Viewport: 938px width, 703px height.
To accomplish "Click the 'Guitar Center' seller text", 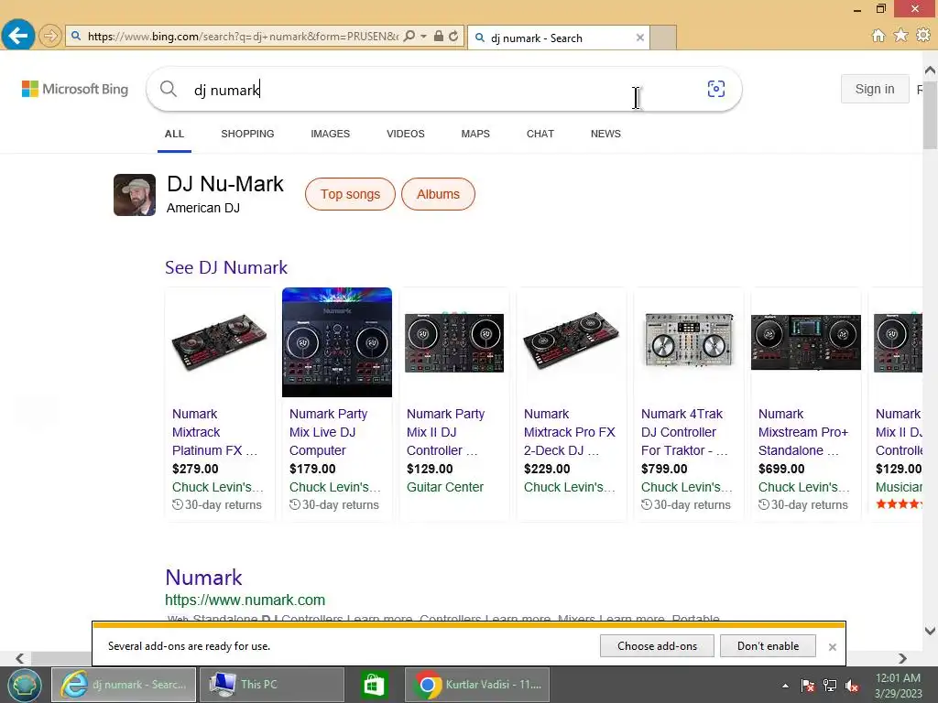I will click(445, 487).
